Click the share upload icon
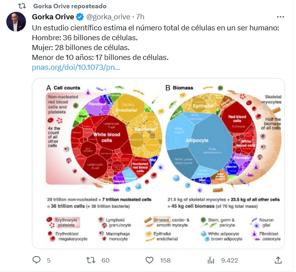Viewport: 296px width, 272px height. point(278,260)
